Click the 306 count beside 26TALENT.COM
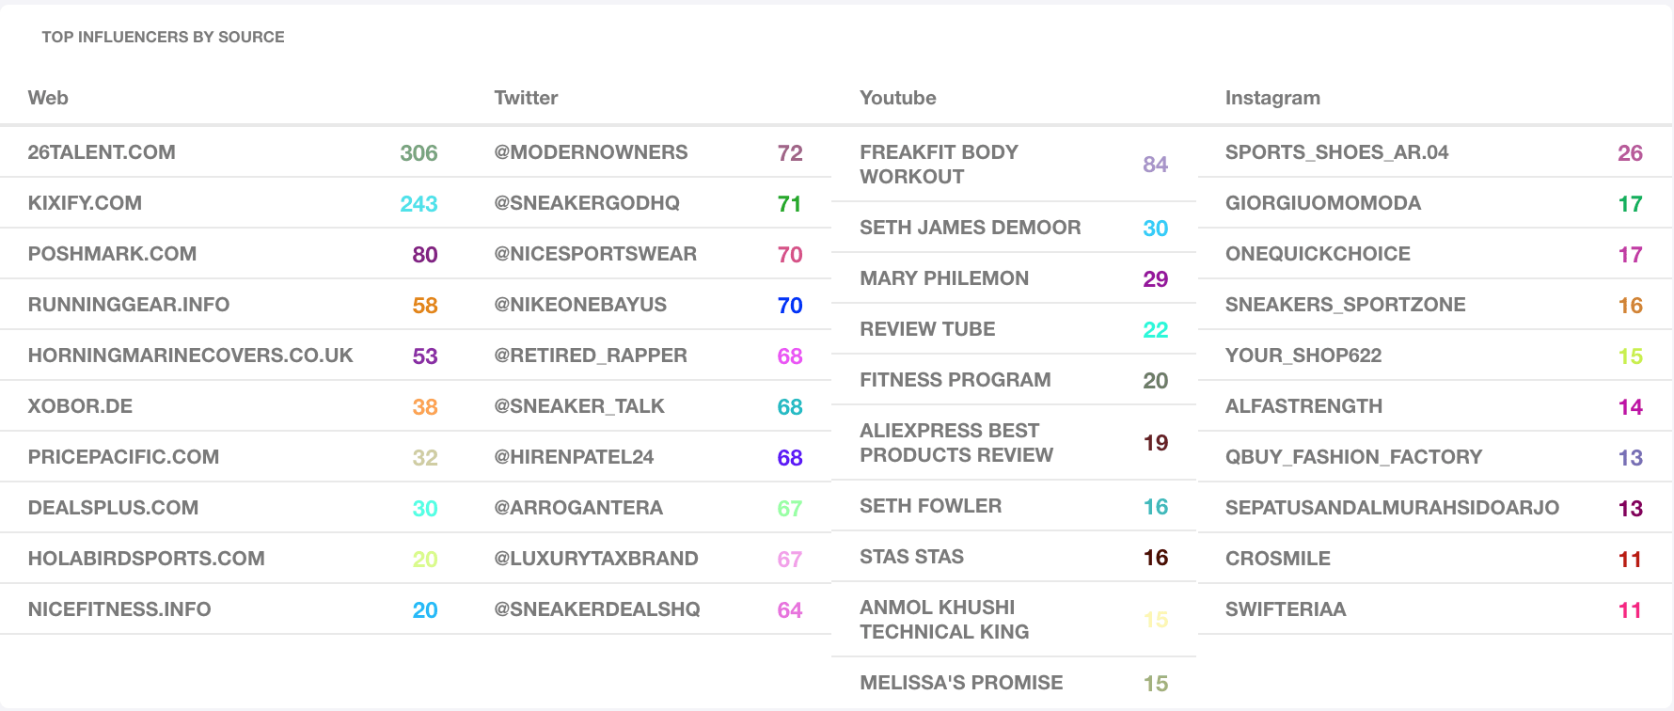Image resolution: width=1674 pixels, height=711 pixels. tap(418, 153)
